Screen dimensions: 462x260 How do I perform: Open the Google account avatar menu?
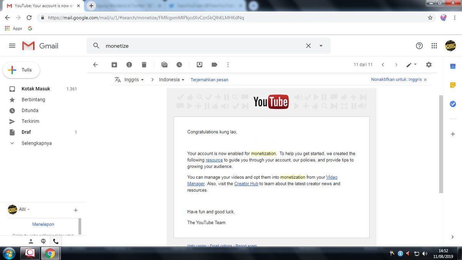(x=450, y=46)
